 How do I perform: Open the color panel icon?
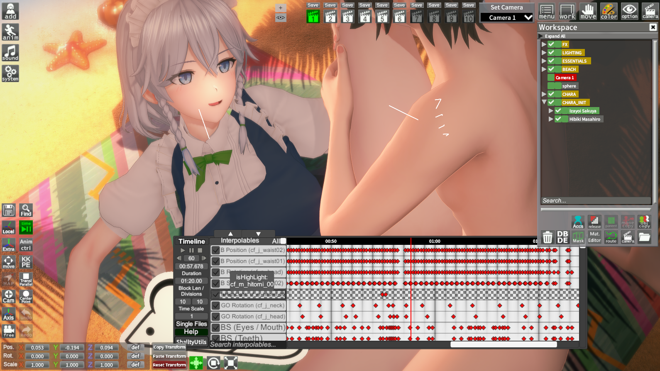click(x=609, y=12)
